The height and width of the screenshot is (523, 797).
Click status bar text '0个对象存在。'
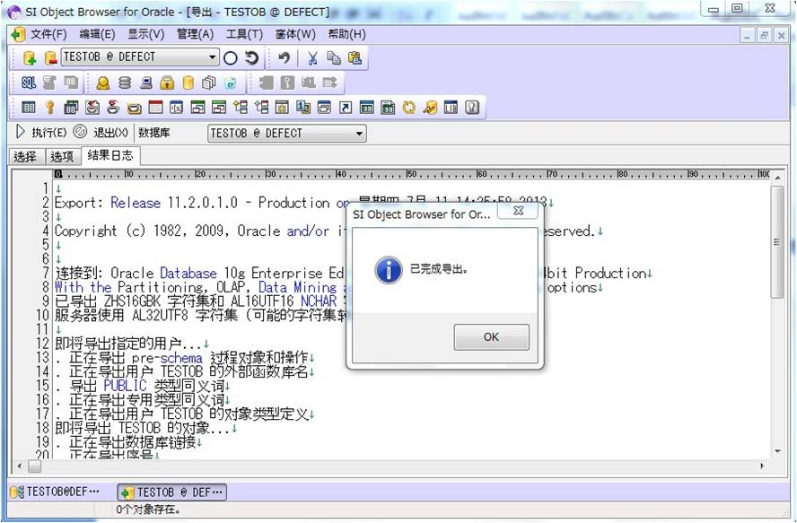pos(148,509)
